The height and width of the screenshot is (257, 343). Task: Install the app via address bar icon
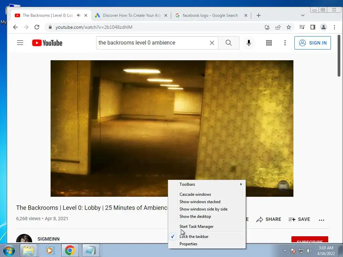pyautogui.click(x=267, y=27)
